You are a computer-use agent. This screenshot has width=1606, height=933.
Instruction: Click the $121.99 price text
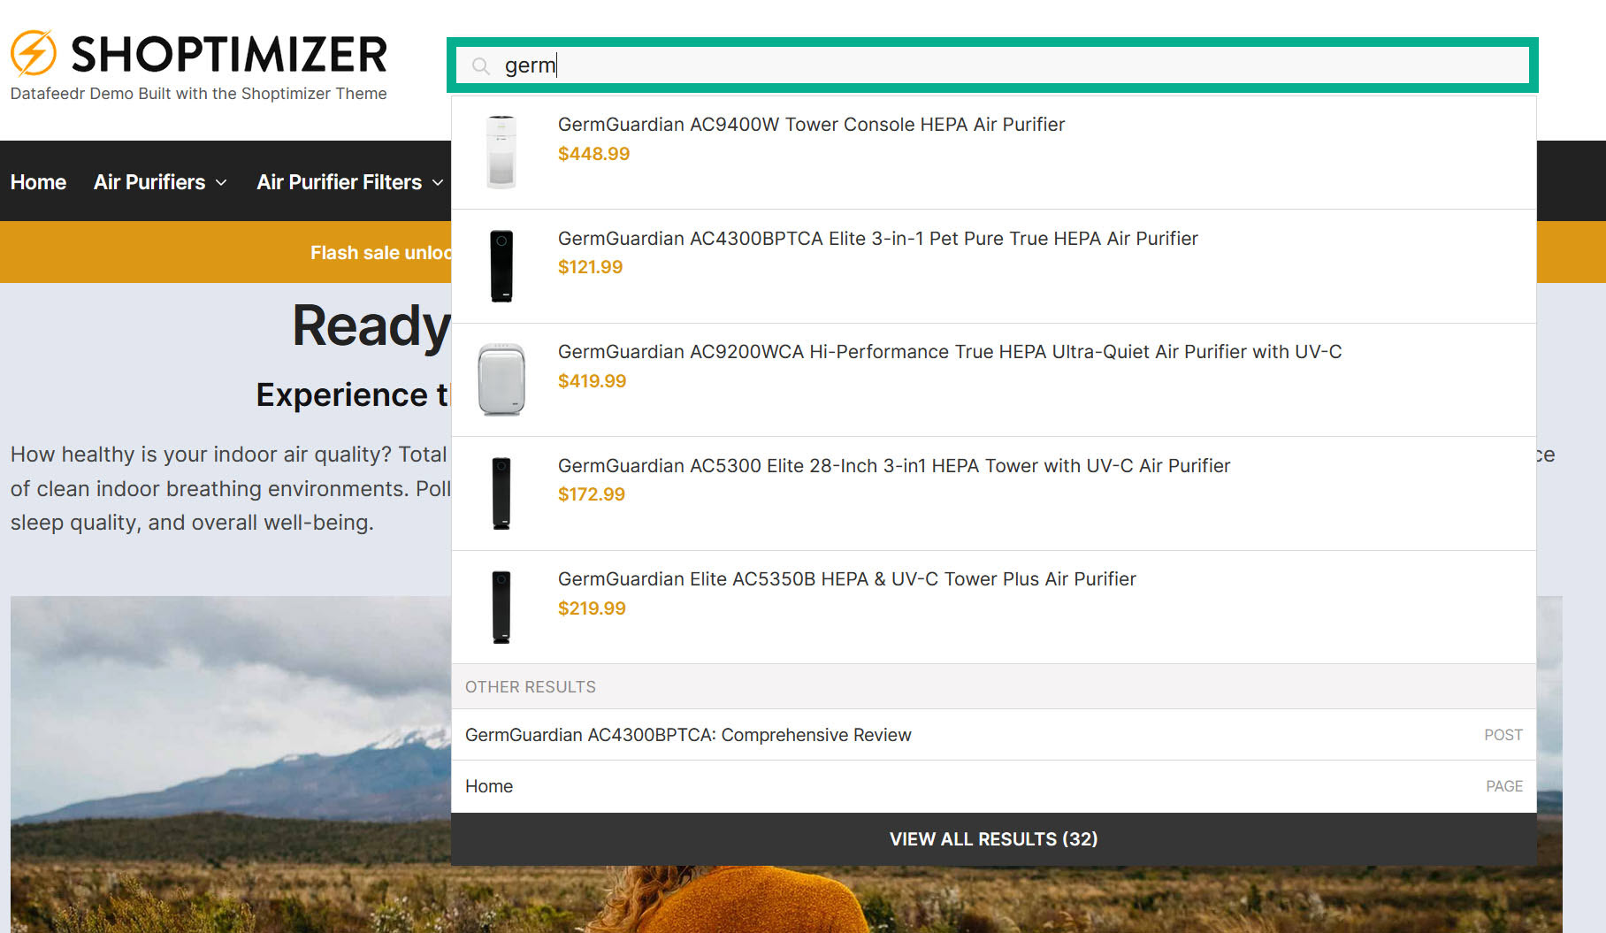[x=590, y=267]
